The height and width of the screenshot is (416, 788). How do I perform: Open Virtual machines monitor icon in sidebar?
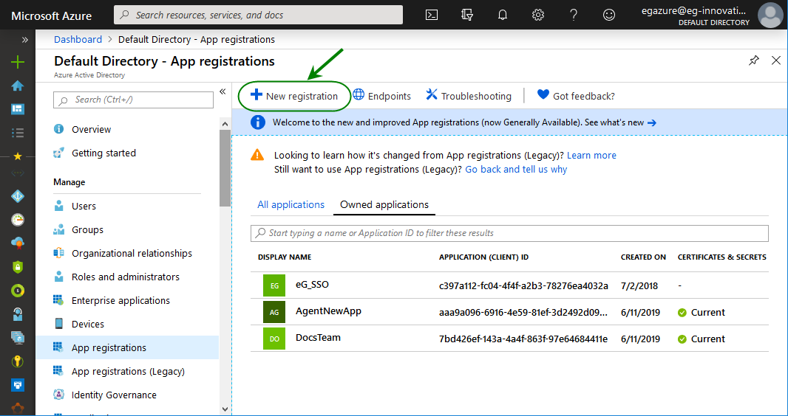[x=18, y=338]
